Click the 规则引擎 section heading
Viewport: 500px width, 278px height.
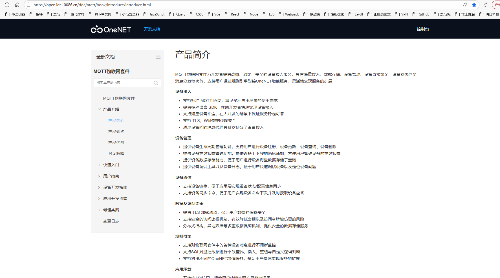coord(183,236)
